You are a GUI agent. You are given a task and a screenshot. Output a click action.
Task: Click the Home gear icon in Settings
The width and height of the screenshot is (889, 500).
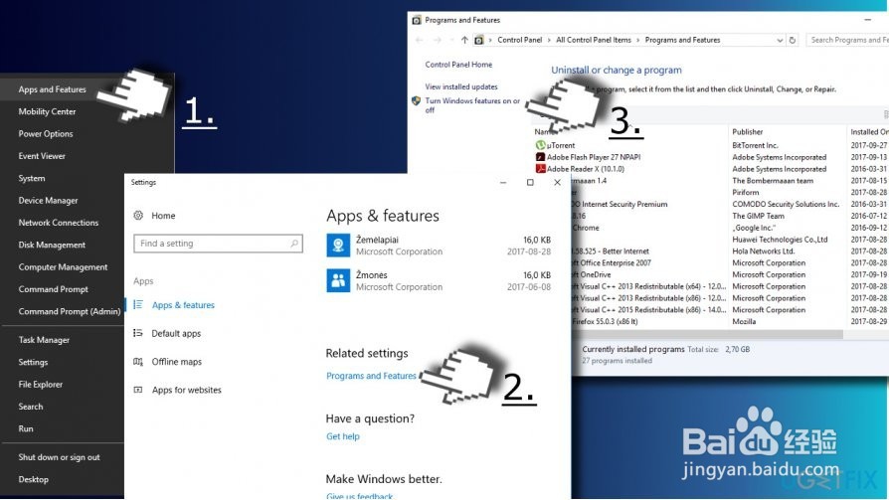138,216
